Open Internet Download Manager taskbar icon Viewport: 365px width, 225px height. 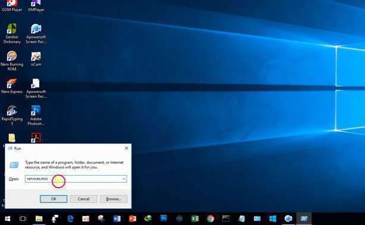148,218
